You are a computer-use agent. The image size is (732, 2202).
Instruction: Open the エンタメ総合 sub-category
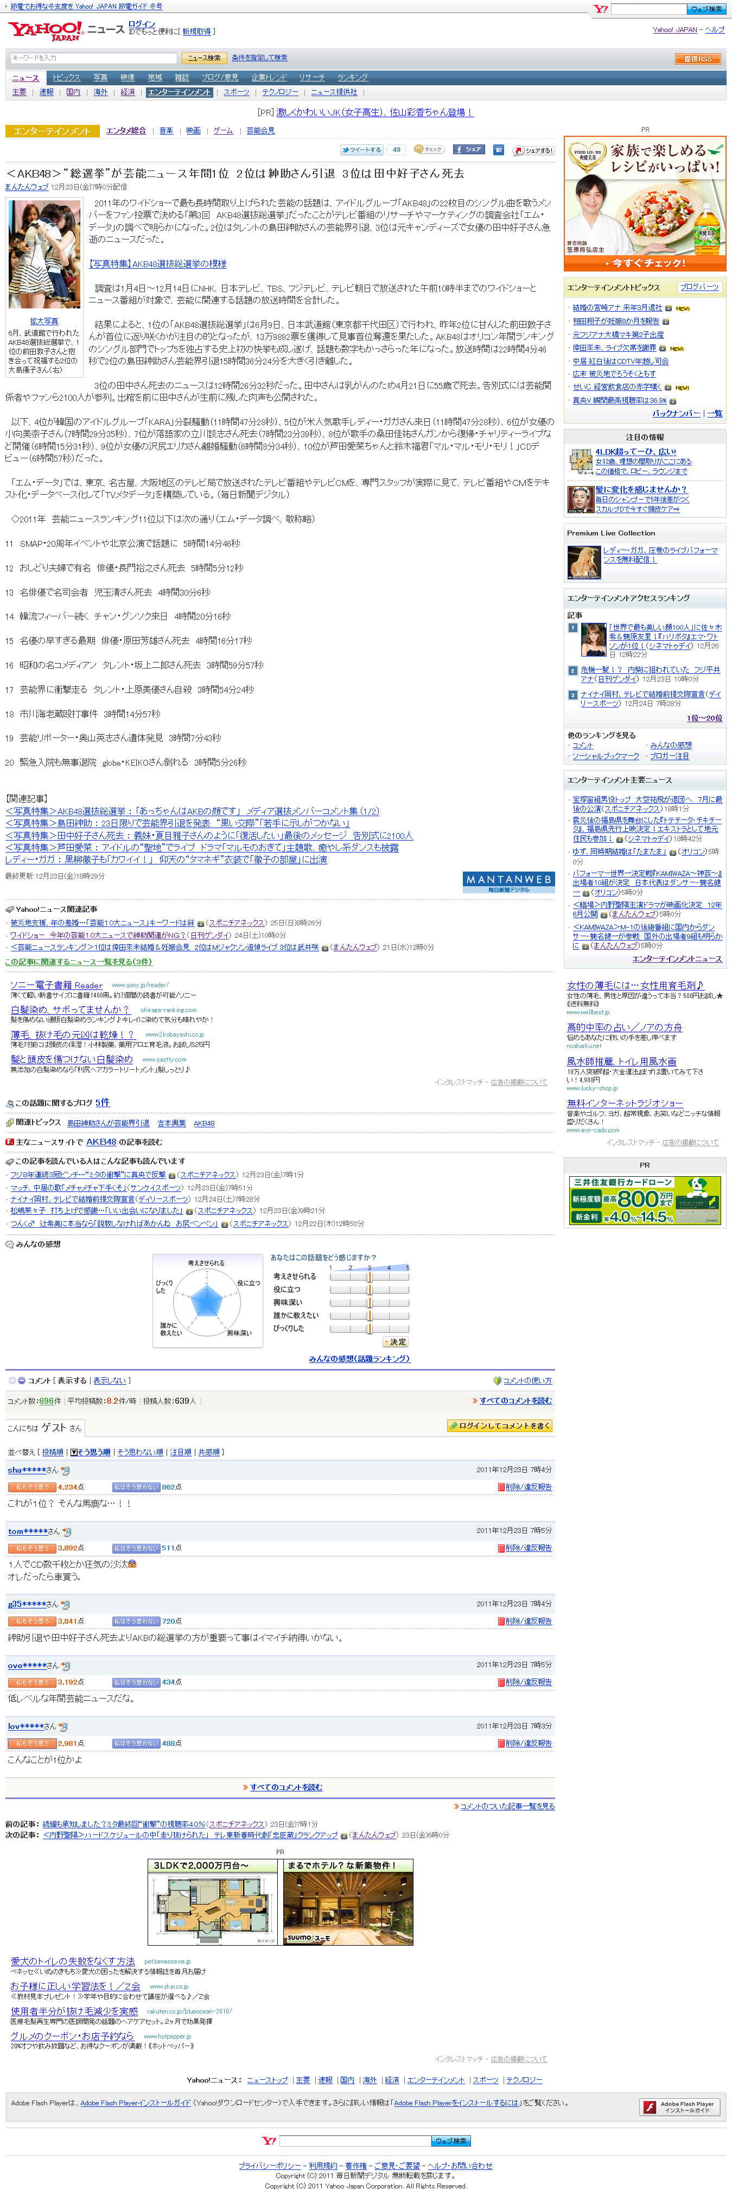tap(125, 131)
